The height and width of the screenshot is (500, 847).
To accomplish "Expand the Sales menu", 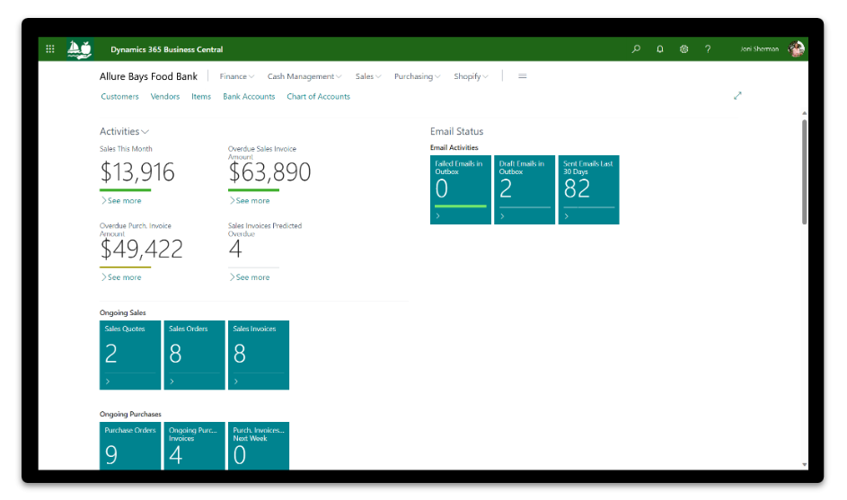I will coord(368,76).
